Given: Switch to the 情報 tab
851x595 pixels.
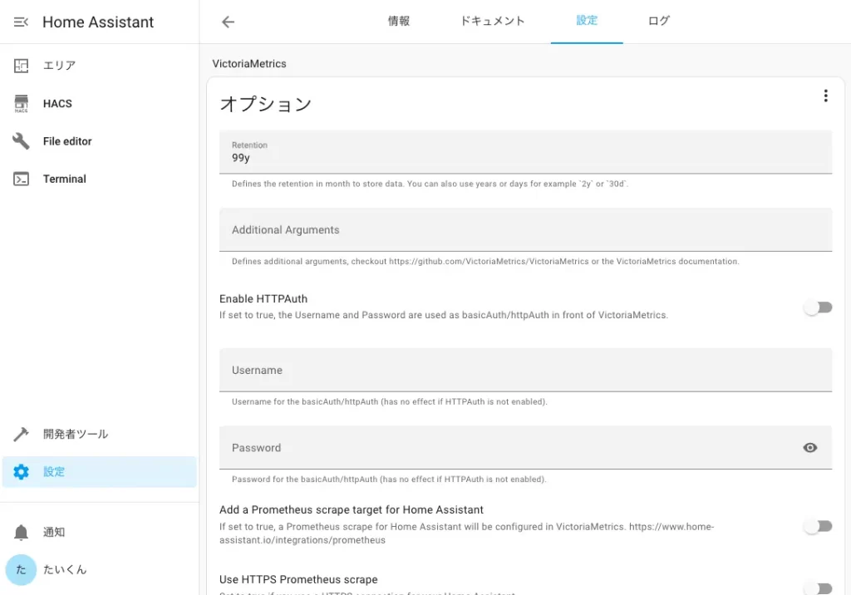Looking at the screenshot, I should pos(398,21).
